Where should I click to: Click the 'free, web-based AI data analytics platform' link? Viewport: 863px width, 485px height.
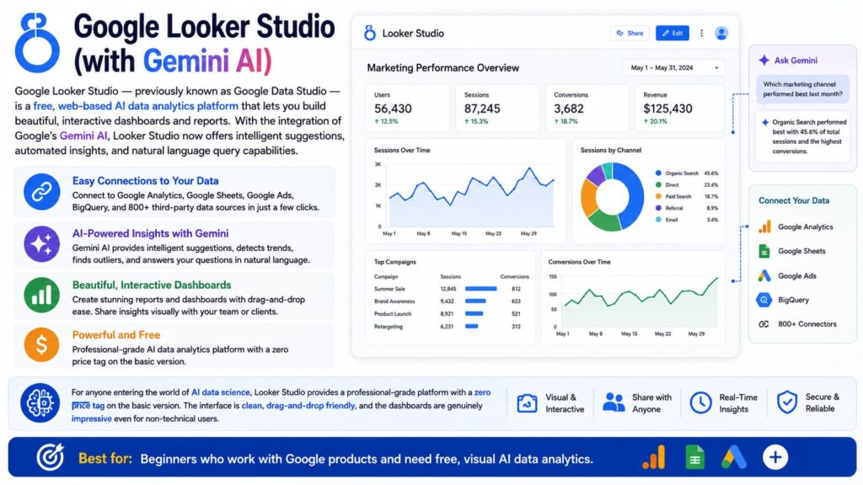tap(136, 106)
